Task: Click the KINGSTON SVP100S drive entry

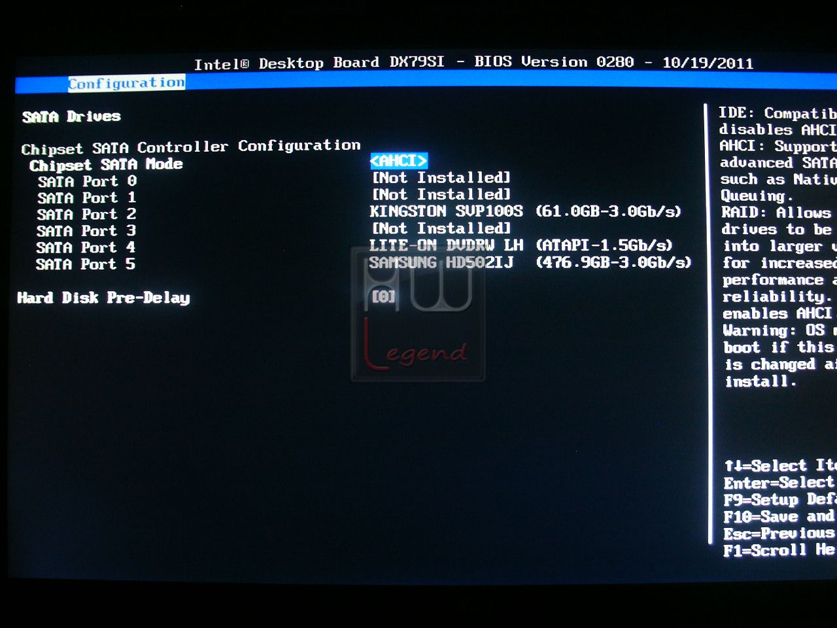Action: pos(525,211)
